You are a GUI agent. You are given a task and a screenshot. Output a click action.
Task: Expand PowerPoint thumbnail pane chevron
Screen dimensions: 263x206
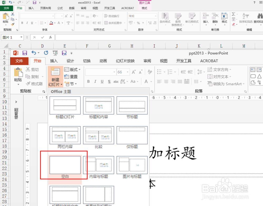pyautogui.click(x=16, y=102)
